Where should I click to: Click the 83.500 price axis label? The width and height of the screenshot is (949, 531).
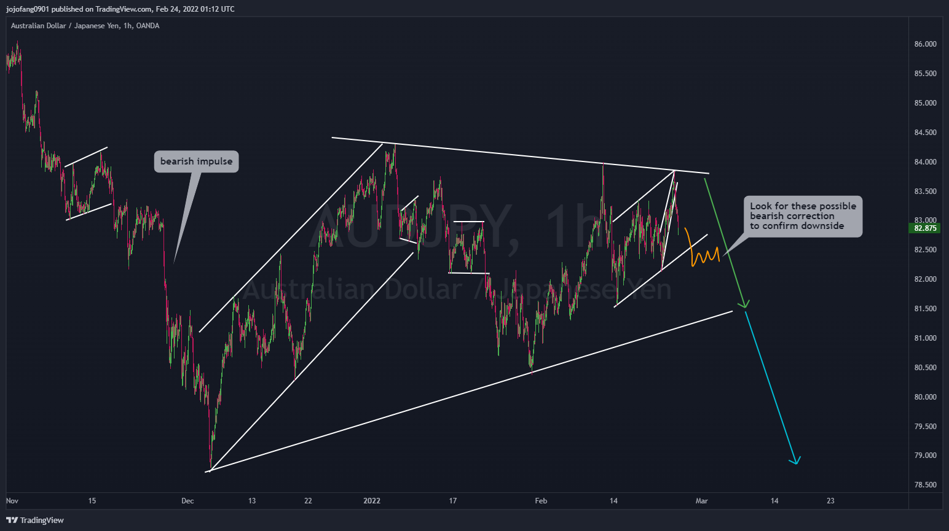[x=925, y=192]
